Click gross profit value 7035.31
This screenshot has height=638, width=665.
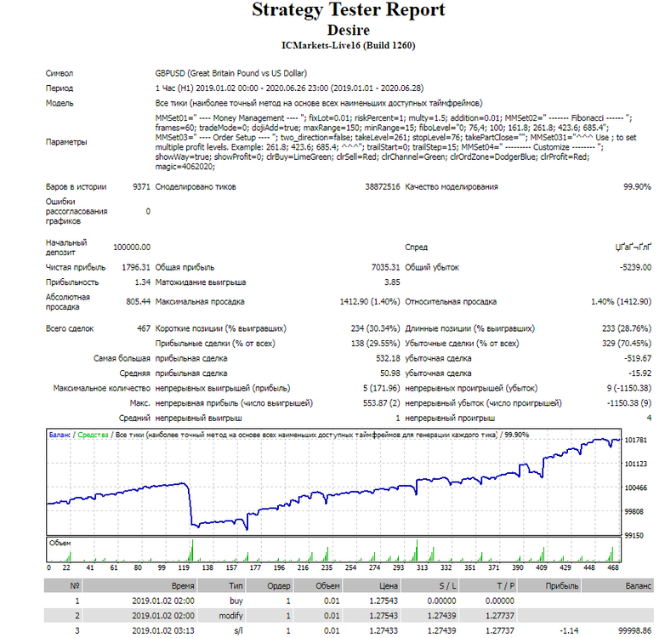tap(385, 267)
